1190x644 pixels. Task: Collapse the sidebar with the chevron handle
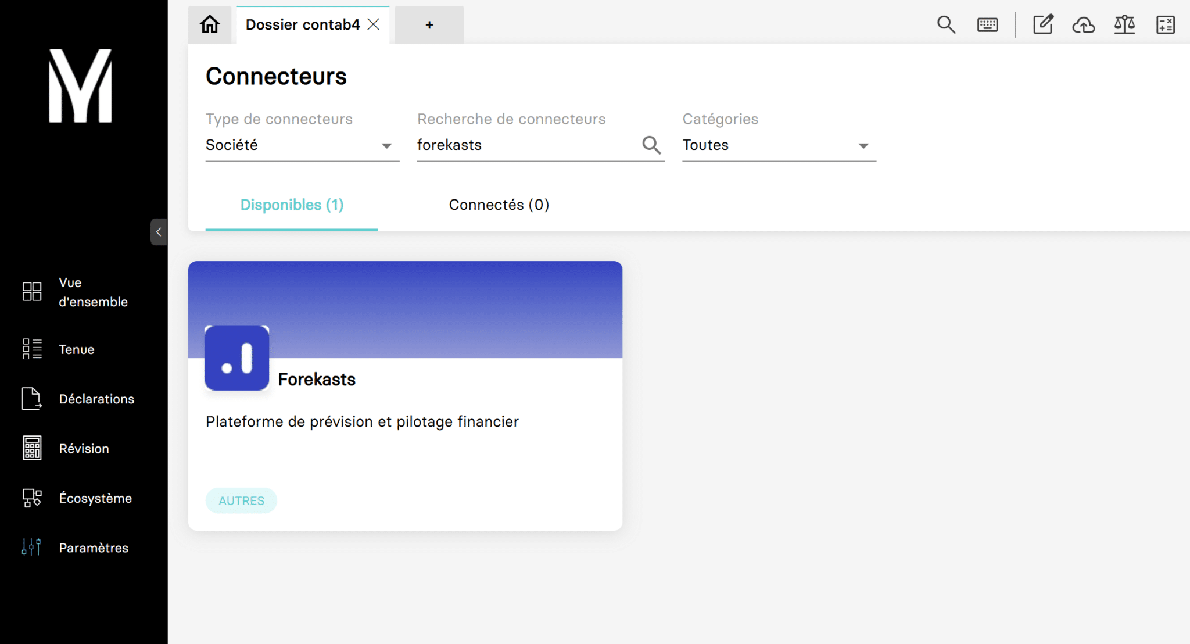159,232
